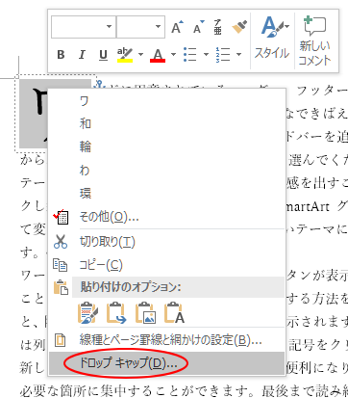The height and width of the screenshot is (398, 348).
Task: Open 線種とページ罫線と網かけの設定(B)... dialog
Action: [x=166, y=340]
